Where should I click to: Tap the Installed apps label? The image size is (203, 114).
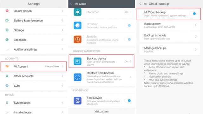tap(23, 112)
